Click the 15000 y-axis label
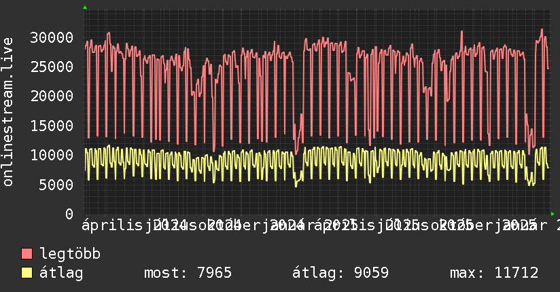This screenshot has height=292, width=560. coord(52,126)
